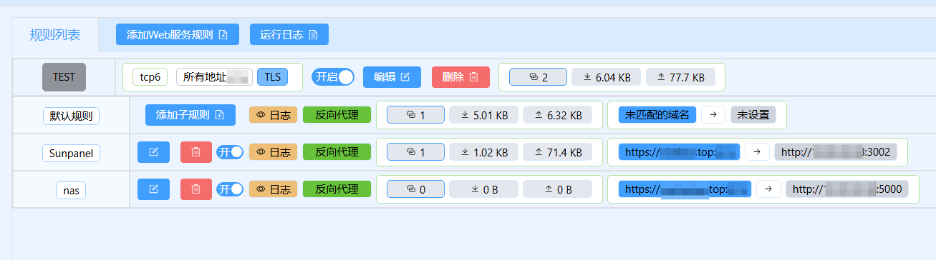
Task: Click upload traffic 77.7 KB
Action: [680, 77]
